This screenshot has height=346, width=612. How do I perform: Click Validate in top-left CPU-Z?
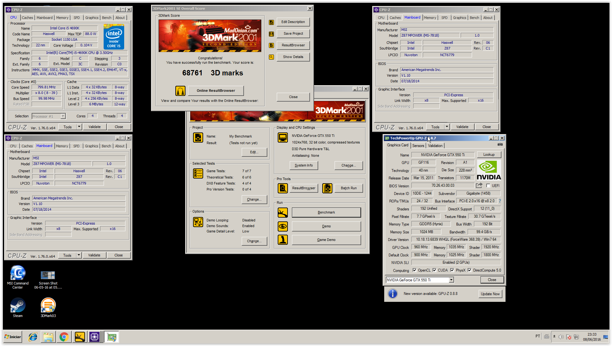(94, 127)
